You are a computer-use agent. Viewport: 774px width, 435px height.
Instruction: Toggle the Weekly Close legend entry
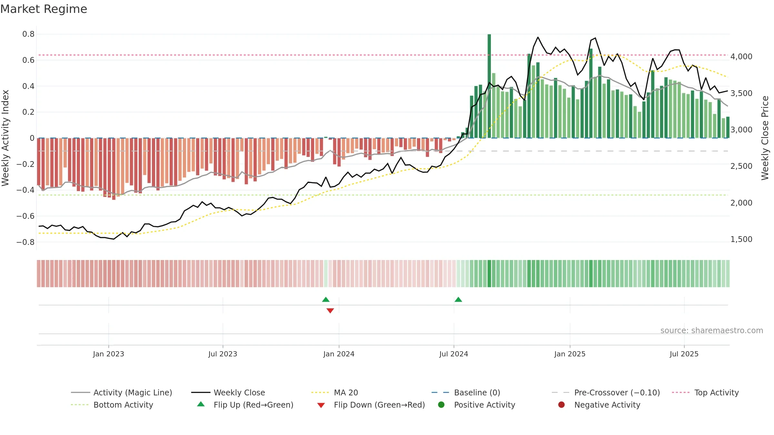[228, 392]
